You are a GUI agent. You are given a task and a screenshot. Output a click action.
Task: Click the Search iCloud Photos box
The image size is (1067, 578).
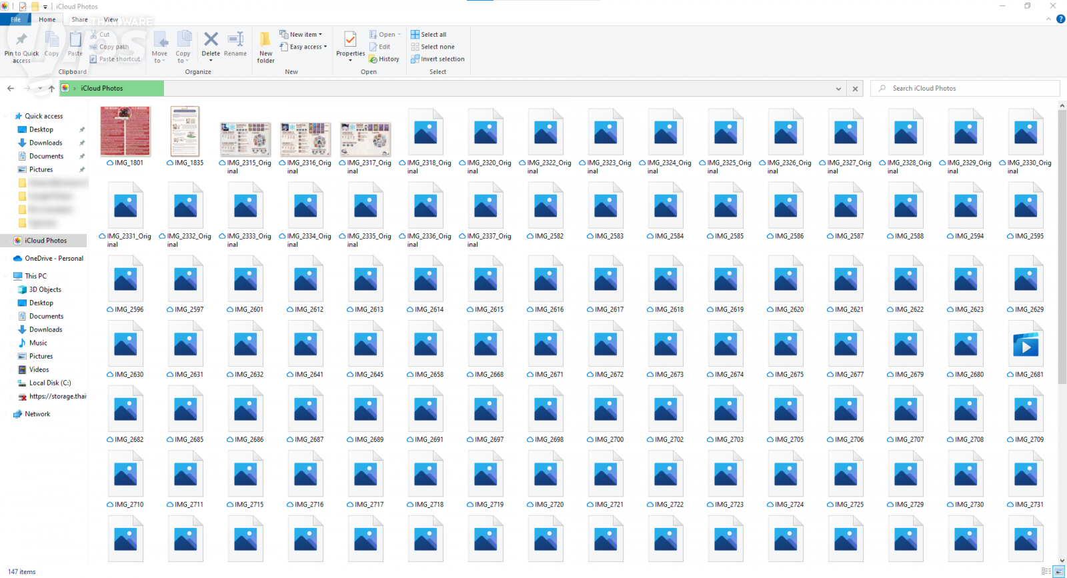click(965, 88)
